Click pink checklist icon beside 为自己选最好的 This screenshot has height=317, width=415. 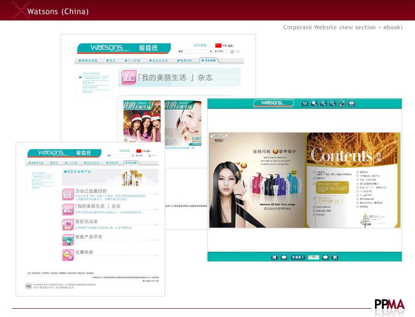(68, 195)
